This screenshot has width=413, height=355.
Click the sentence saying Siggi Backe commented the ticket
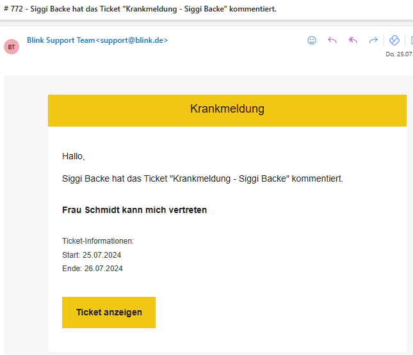(202, 178)
